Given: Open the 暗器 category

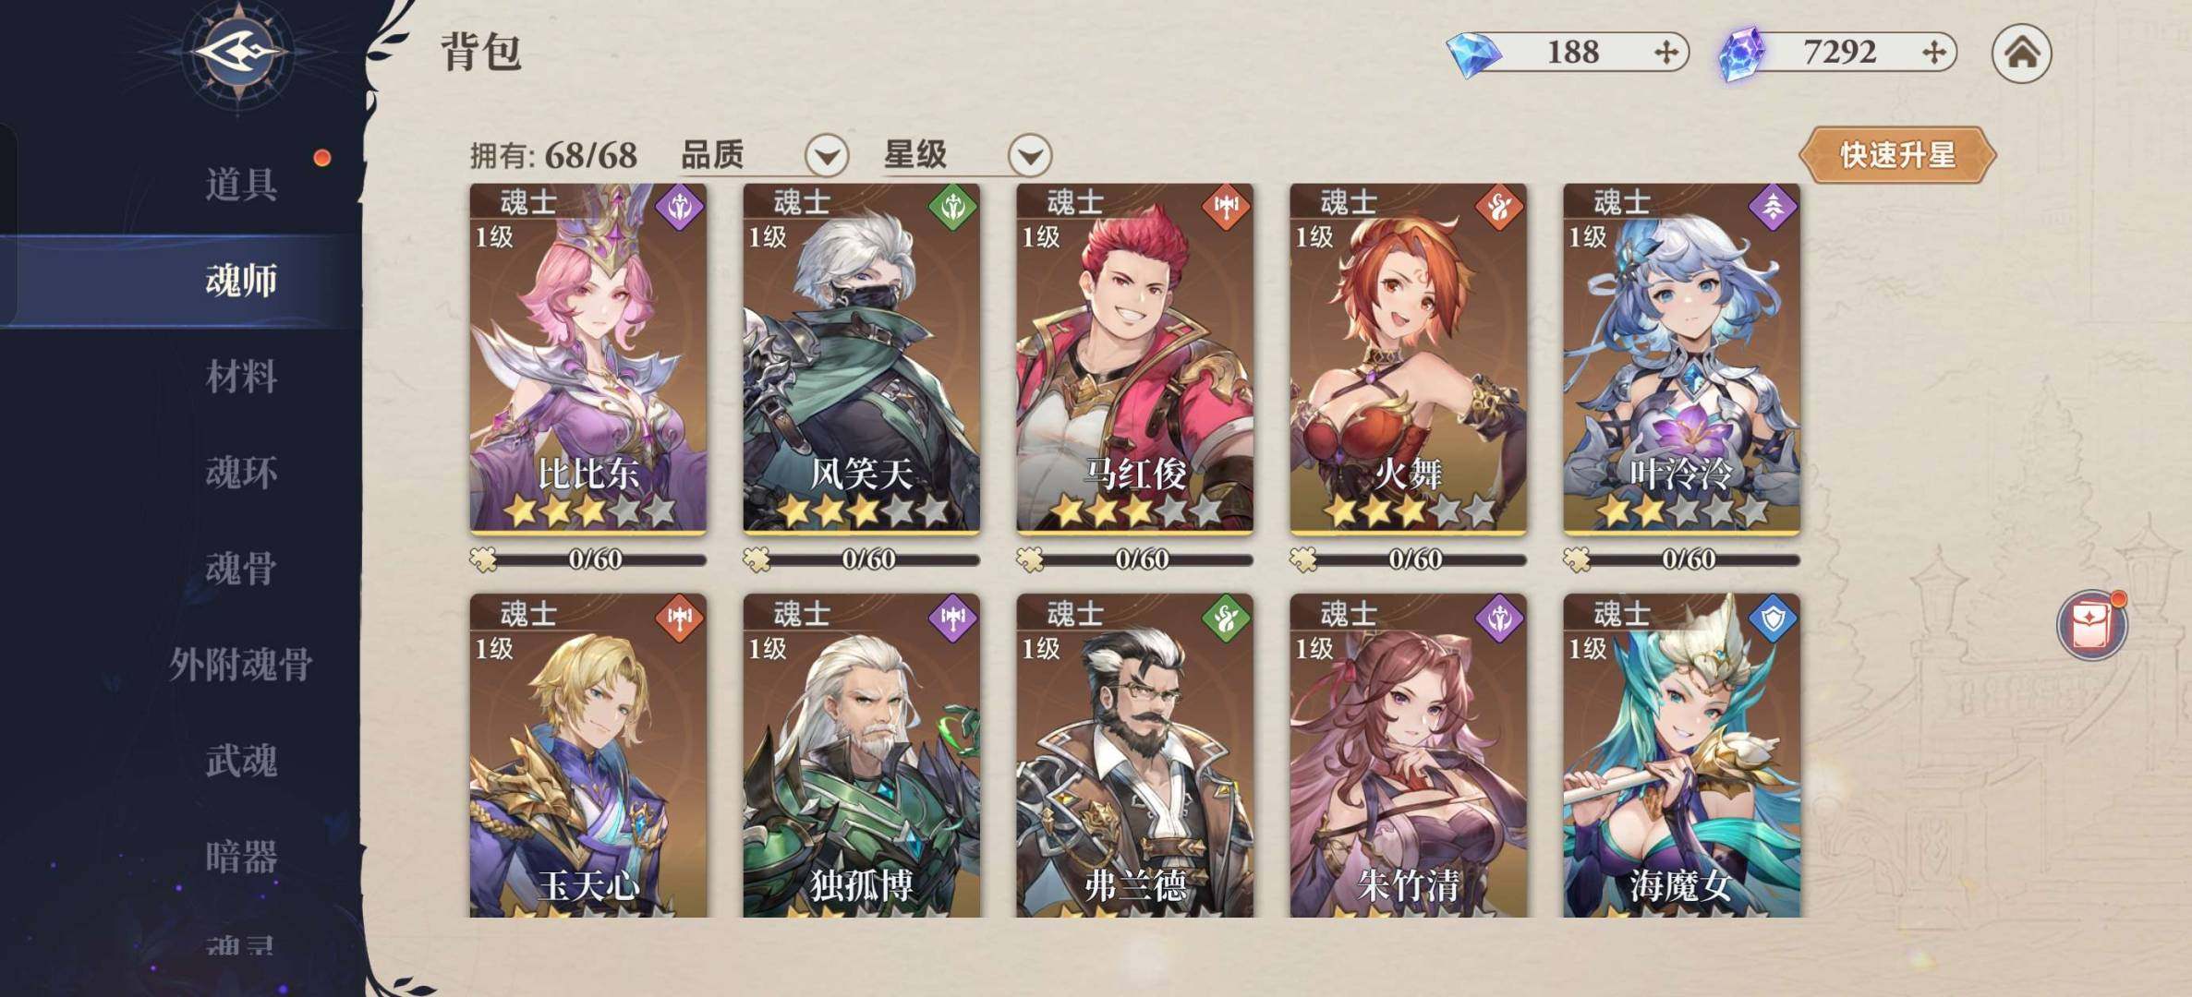Looking at the screenshot, I should pos(241,857).
